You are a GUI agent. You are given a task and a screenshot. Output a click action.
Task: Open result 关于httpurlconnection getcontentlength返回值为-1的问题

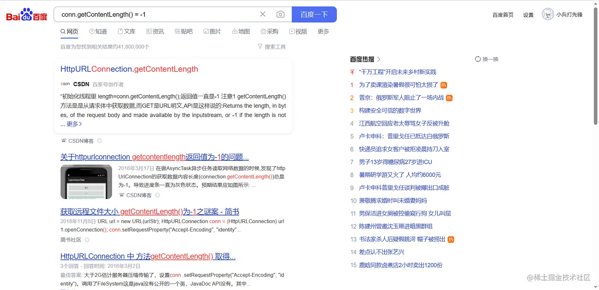pyautogui.click(x=155, y=157)
